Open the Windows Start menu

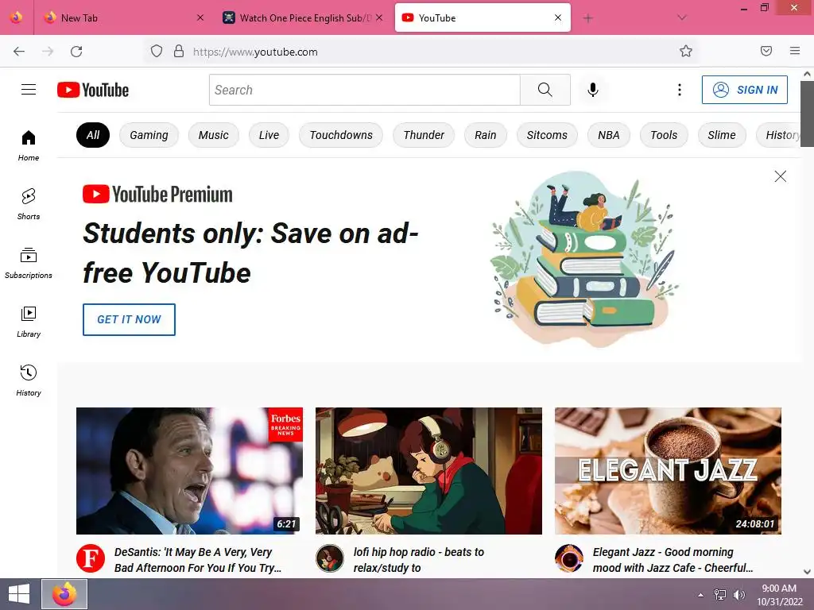[x=19, y=594]
